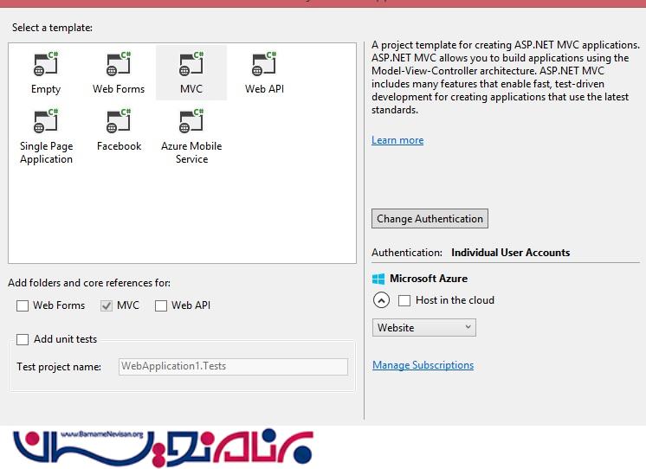Collapse the Microsoft Azure section chevron

point(381,300)
